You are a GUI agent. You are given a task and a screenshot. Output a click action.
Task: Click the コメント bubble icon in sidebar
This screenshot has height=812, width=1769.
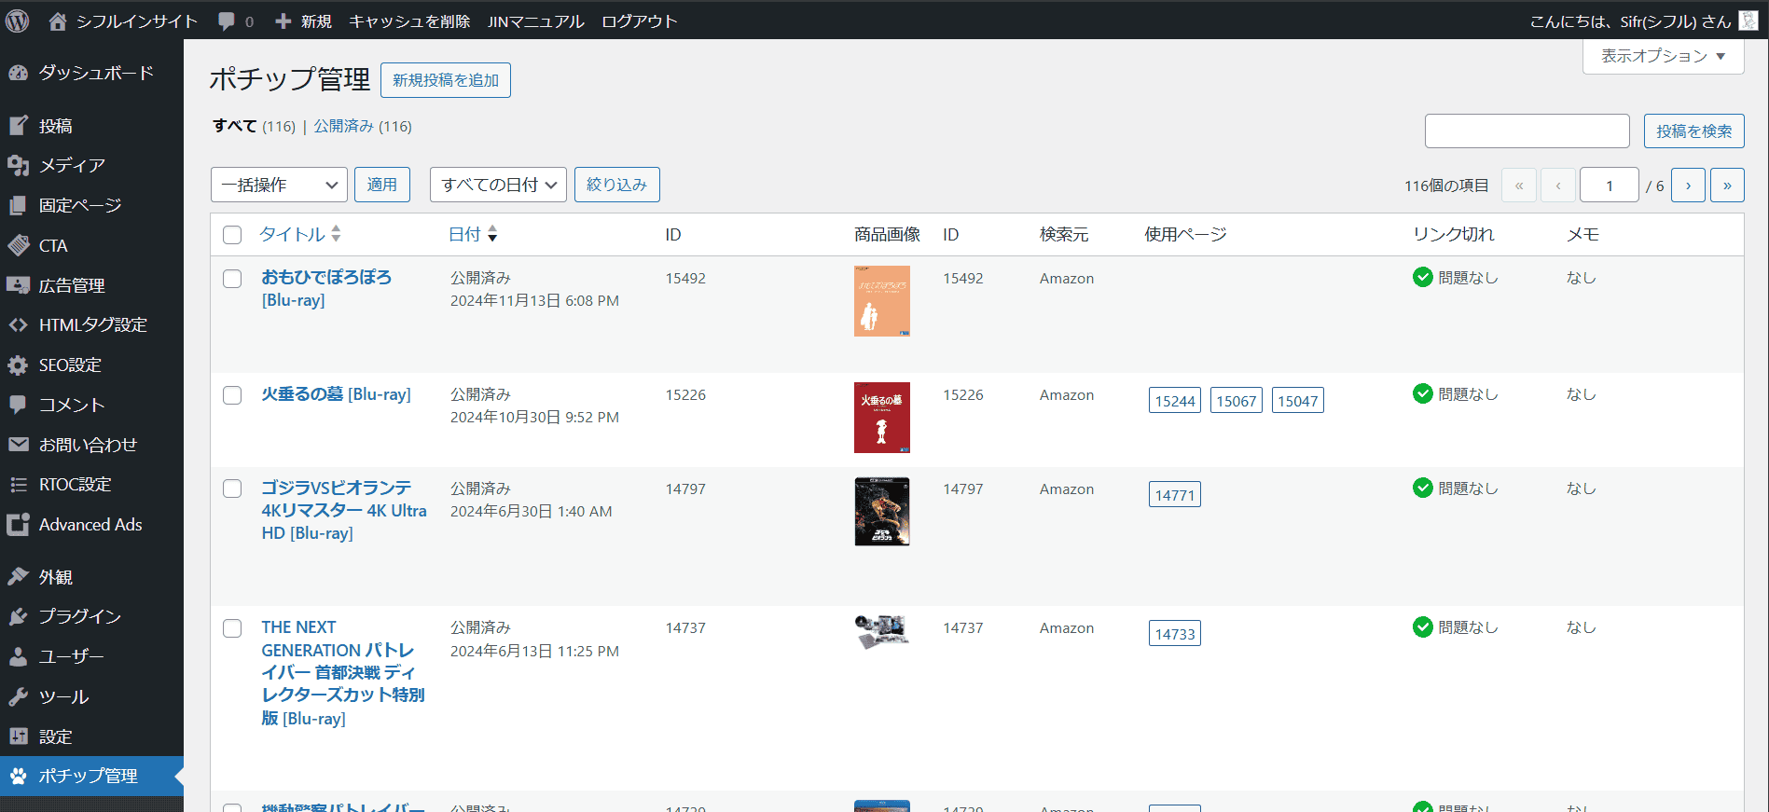click(x=18, y=405)
